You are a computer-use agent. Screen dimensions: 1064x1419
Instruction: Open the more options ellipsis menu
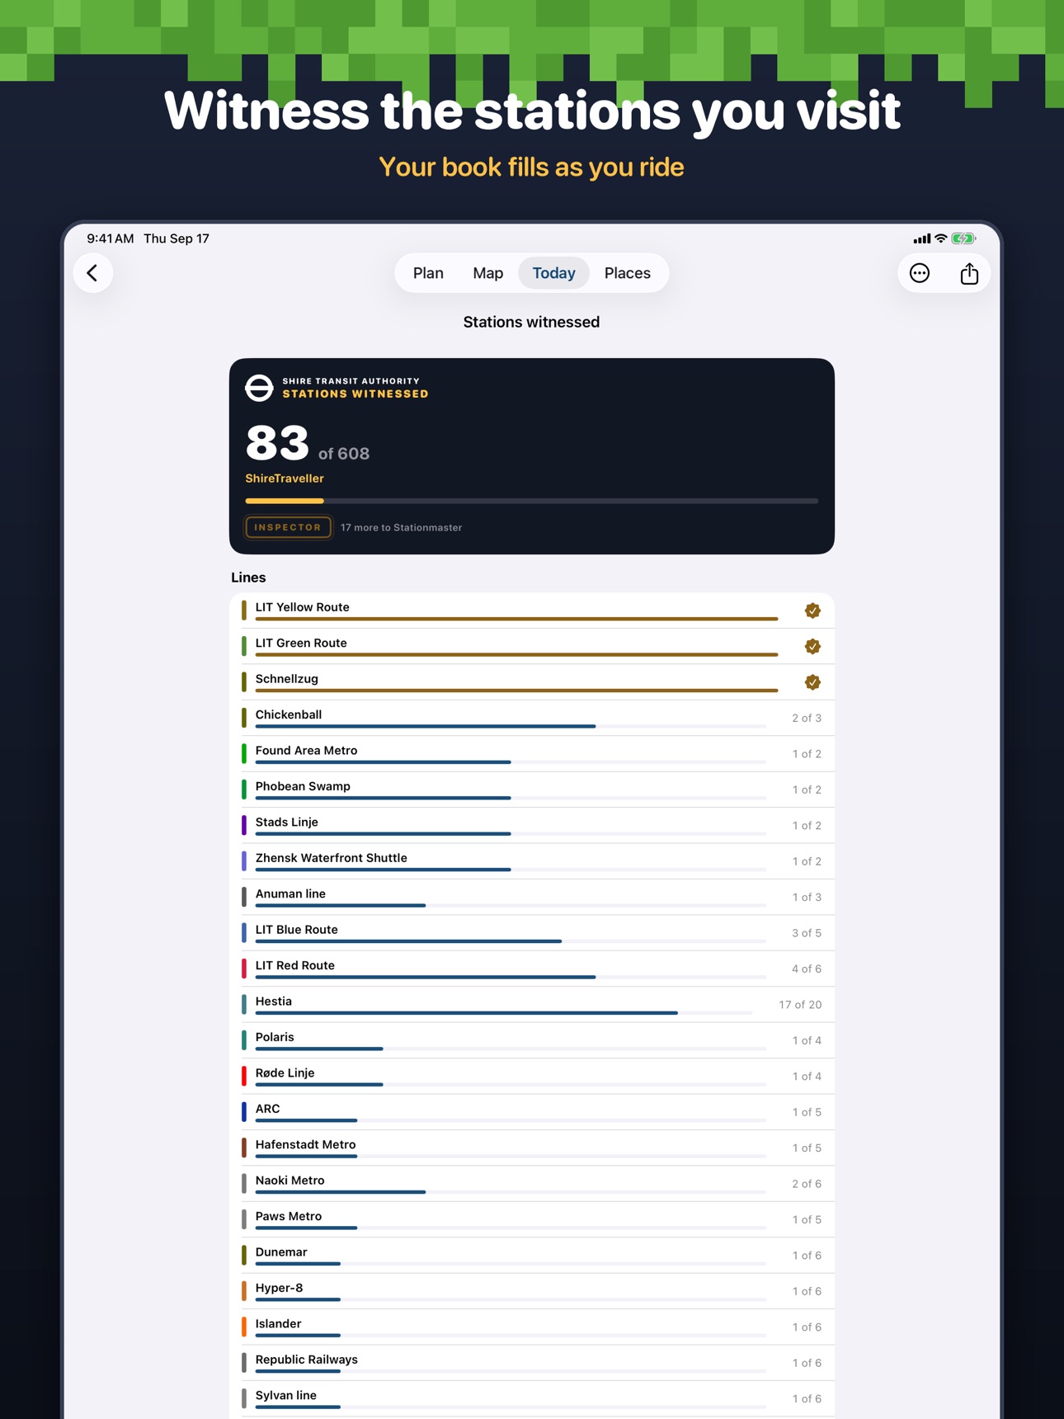920,273
